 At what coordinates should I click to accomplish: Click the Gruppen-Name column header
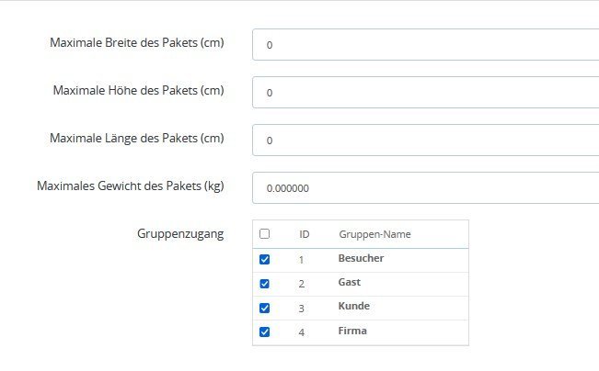click(374, 234)
